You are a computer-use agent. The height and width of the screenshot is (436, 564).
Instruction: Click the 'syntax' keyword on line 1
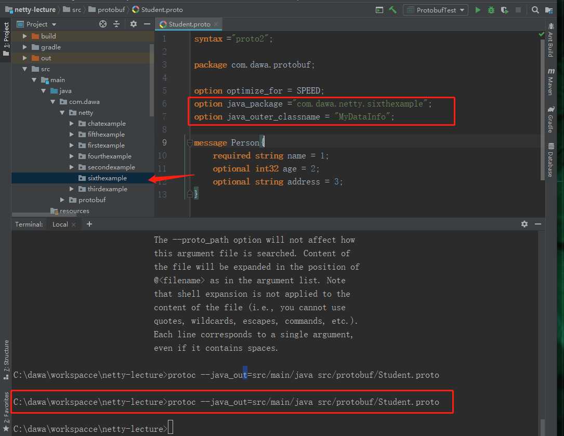(208, 39)
